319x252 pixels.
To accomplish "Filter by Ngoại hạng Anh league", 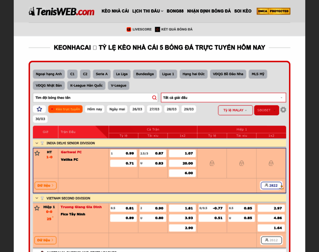I will [49, 74].
